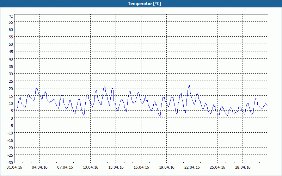282x176 pixels.
Task: Click the Temperatur [°C] chart title
Action: [x=145, y=4]
